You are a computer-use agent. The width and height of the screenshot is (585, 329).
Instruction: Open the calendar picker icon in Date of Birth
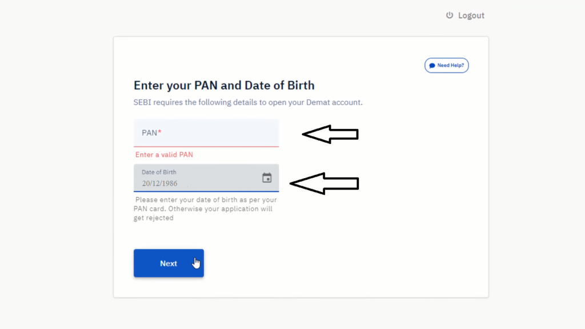pyautogui.click(x=267, y=178)
